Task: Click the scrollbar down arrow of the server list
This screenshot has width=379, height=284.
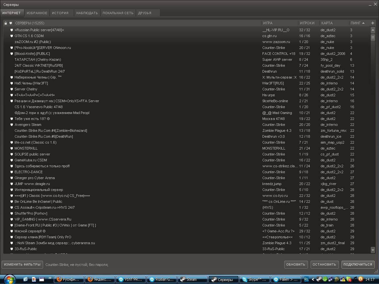Action: (373, 250)
